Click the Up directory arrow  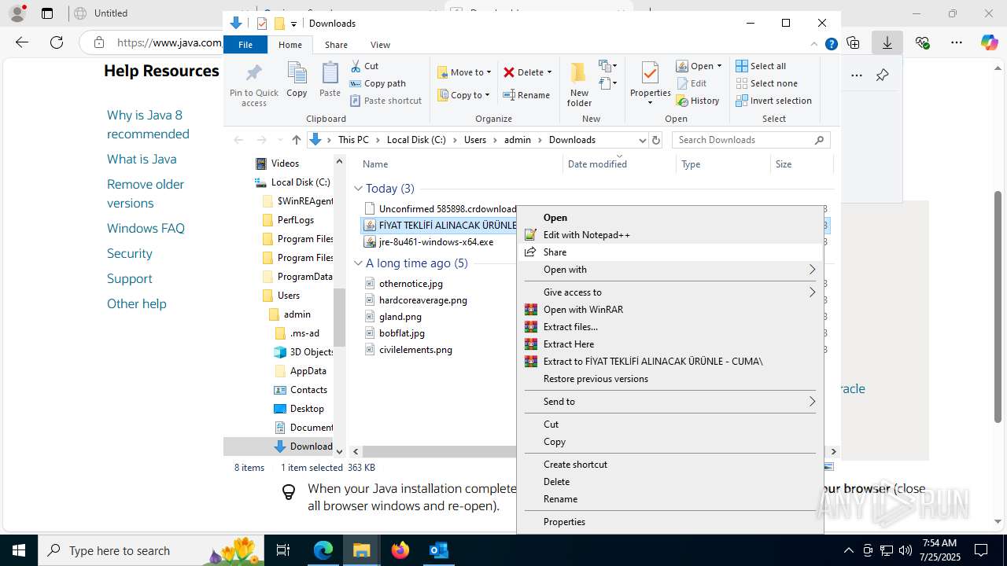[296, 140]
